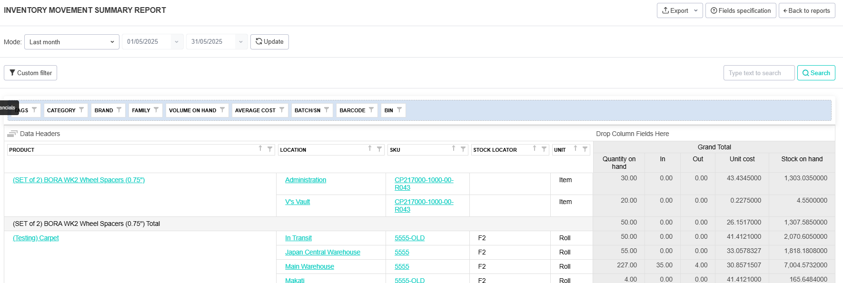The image size is (843, 283).
Task: Open the Custom filter button
Action: [x=30, y=73]
